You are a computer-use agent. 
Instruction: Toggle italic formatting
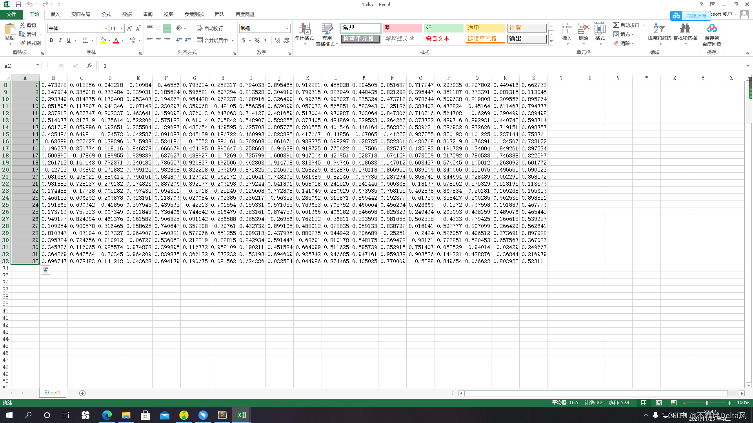pos(60,40)
